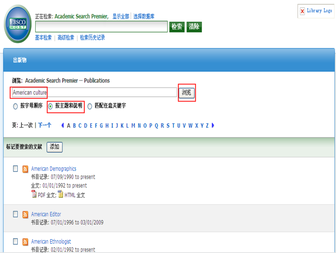
Task: Click the green 检索 button
Action: click(177, 27)
